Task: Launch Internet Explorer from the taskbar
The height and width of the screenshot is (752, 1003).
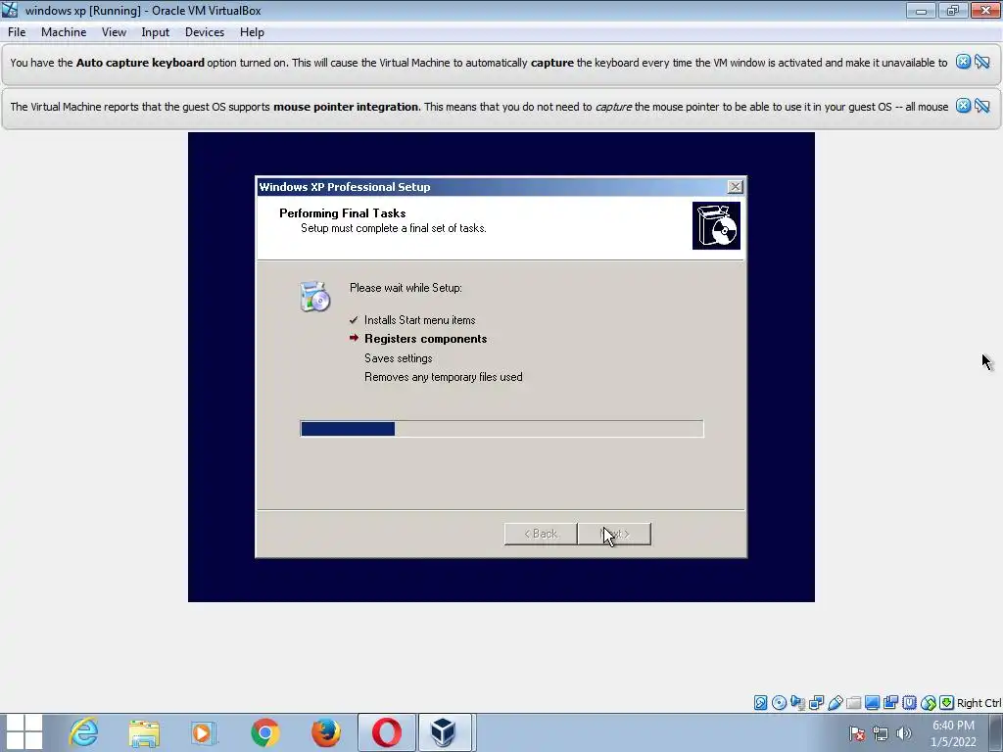Action: (x=84, y=732)
